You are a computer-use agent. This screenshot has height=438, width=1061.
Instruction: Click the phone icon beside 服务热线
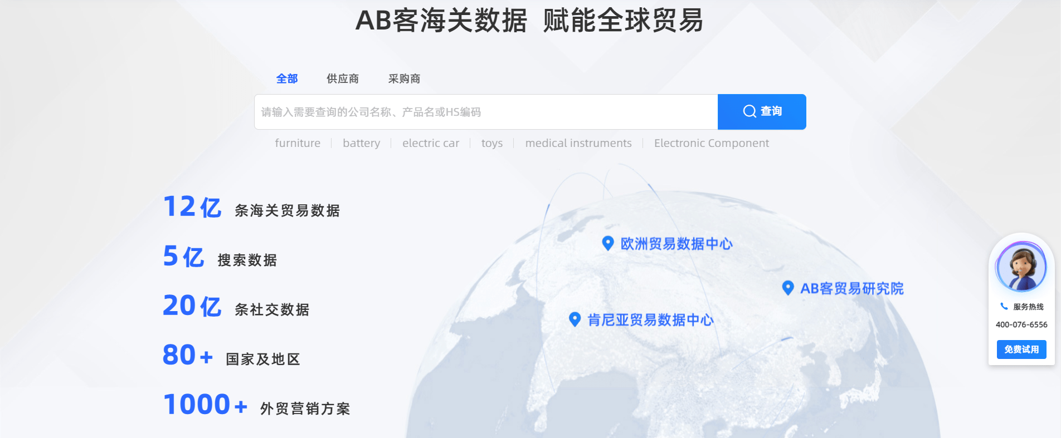[1004, 306]
